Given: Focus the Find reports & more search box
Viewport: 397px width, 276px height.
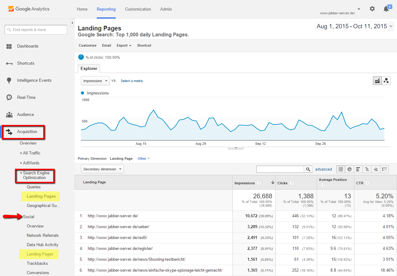Looking at the screenshot, I should [36, 30].
